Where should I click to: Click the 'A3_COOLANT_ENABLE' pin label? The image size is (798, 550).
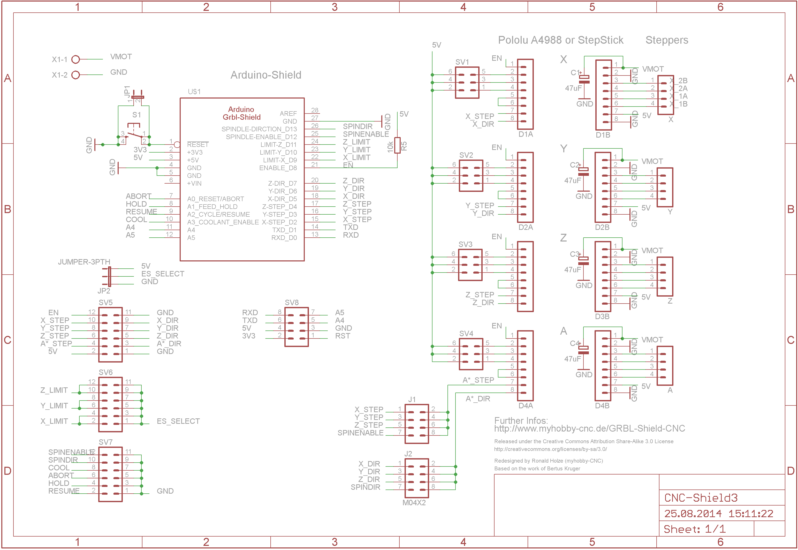click(x=223, y=222)
